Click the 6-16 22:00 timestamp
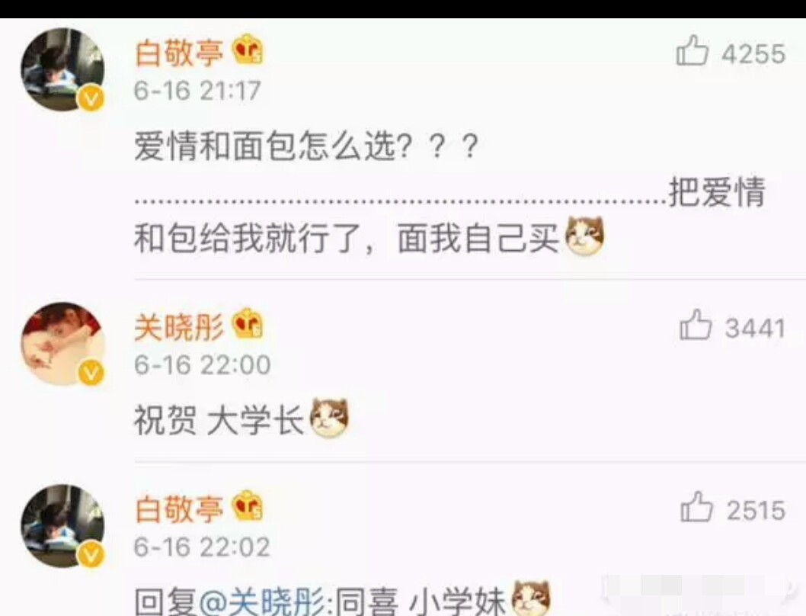This screenshot has height=616, width=806. tap(202, 365)
